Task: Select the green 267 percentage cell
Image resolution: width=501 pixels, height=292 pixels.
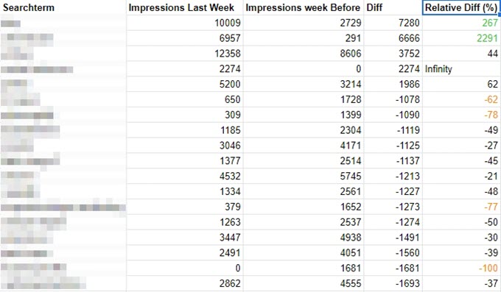Action: coord(461,23)
